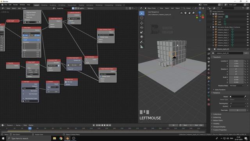Open the Render menu
250x141 pixels.
[16, 5]
